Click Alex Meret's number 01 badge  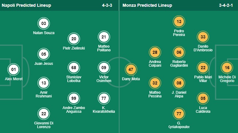coord(14,69)
